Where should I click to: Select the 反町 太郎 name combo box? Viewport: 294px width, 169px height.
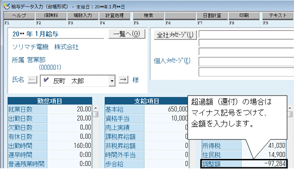[x=77, y=81]
